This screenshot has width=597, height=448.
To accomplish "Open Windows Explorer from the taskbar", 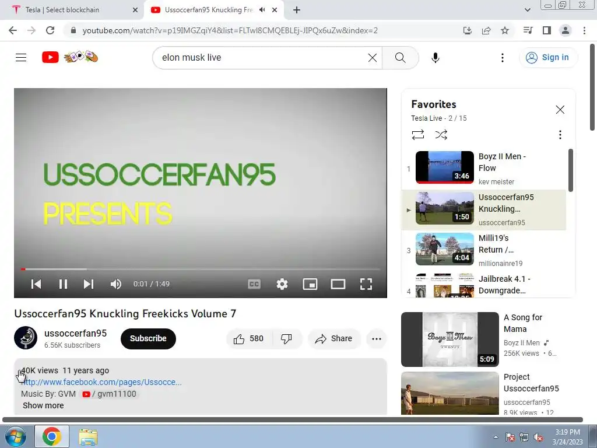I will (88, 437).
